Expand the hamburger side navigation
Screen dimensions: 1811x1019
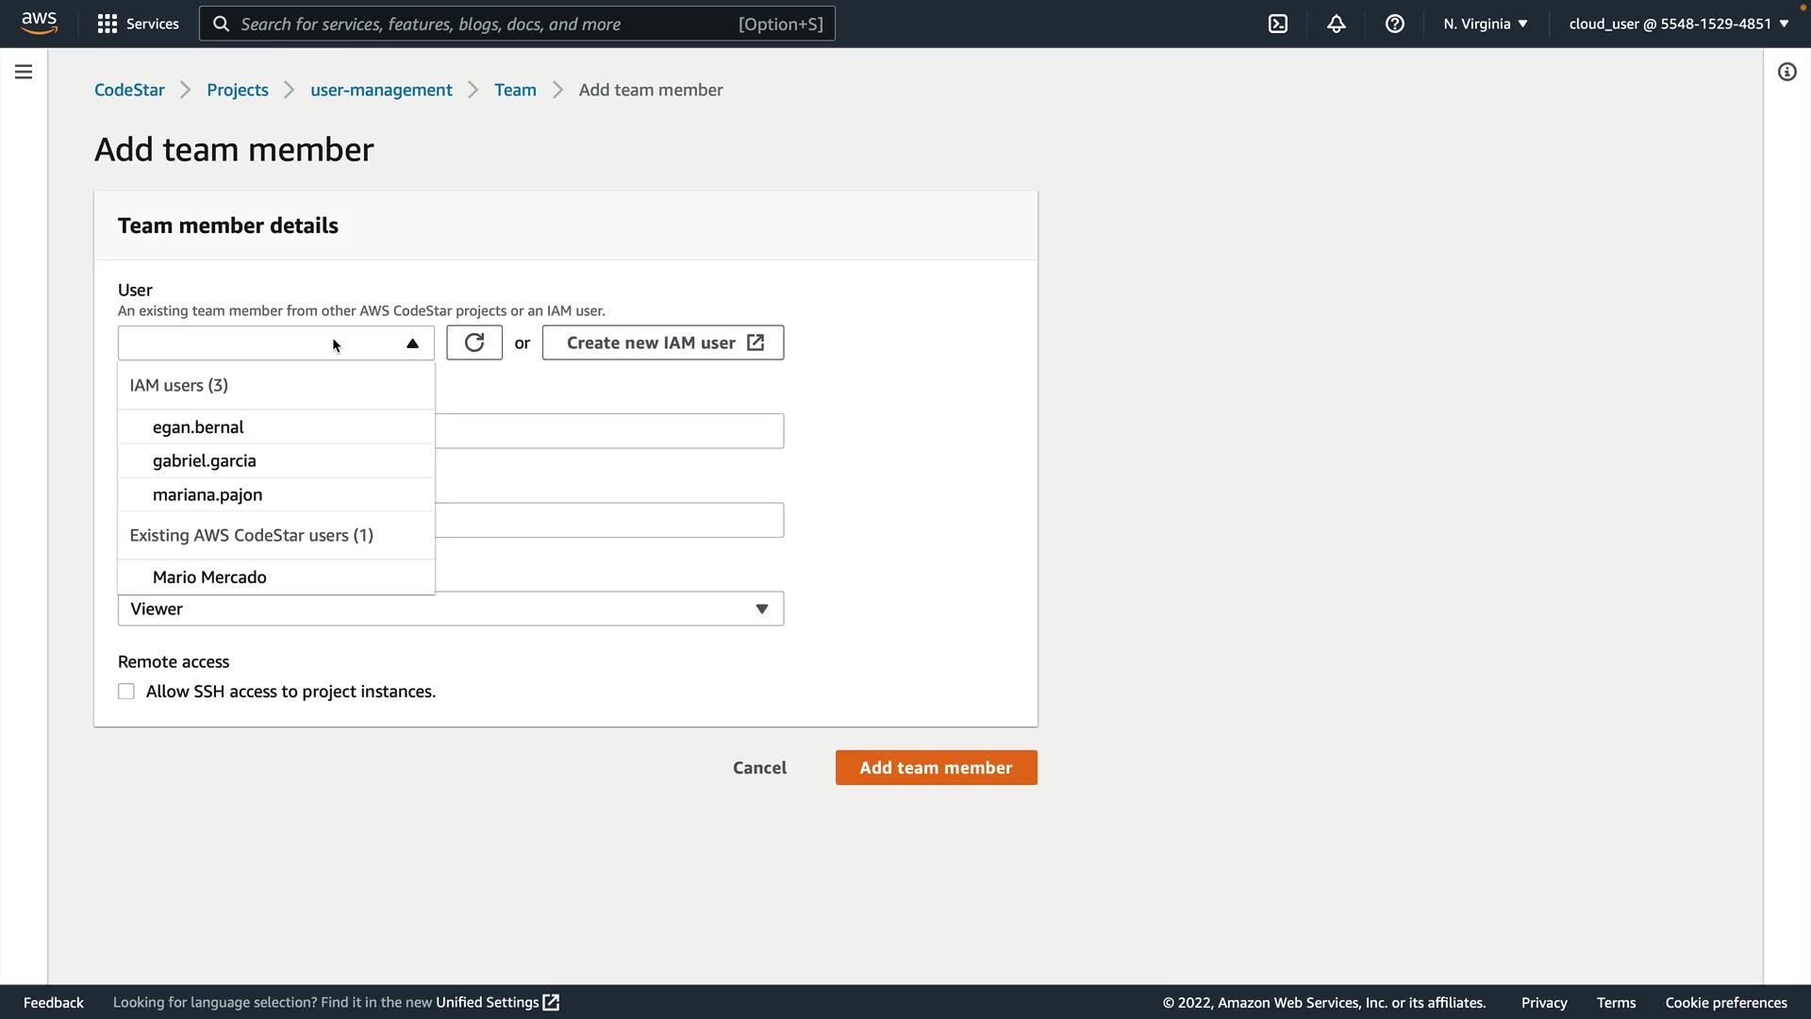click(24, 72)
